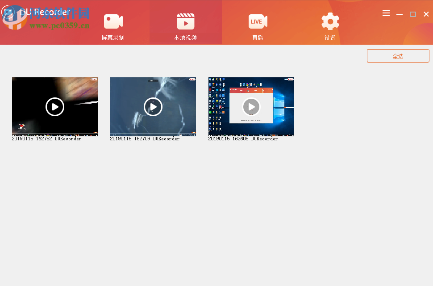The image size is (433, 286).
Task: Click the filename 20190115_162605_DURecorder
Action: pyautogui.click(x=242, y=139)
